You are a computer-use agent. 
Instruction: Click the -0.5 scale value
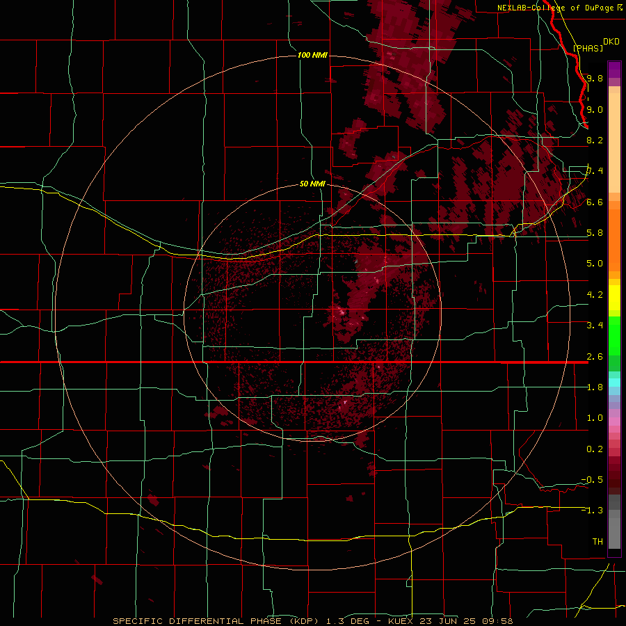click(x=592, y=480)
